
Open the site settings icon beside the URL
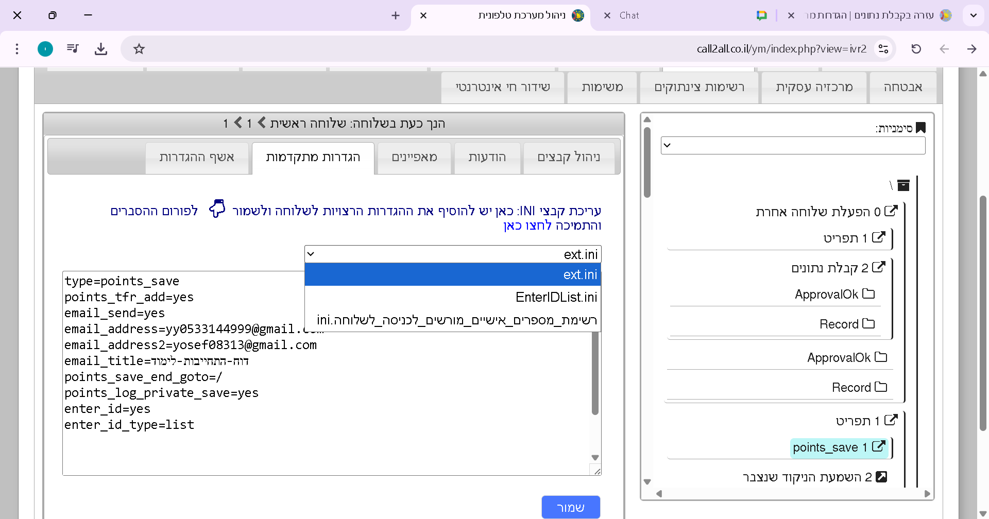tap(883, 49)
